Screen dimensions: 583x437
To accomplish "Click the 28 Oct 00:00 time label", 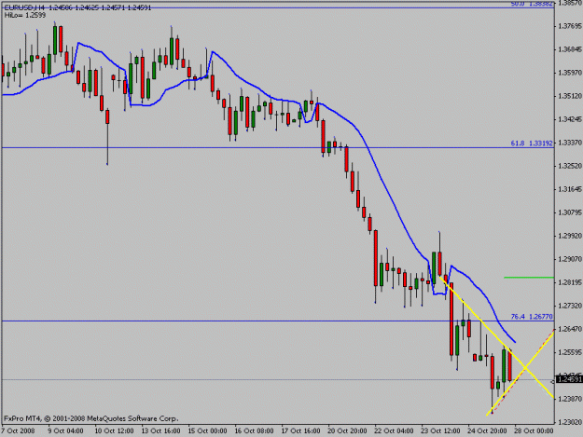I will click(x=534, y=431).
